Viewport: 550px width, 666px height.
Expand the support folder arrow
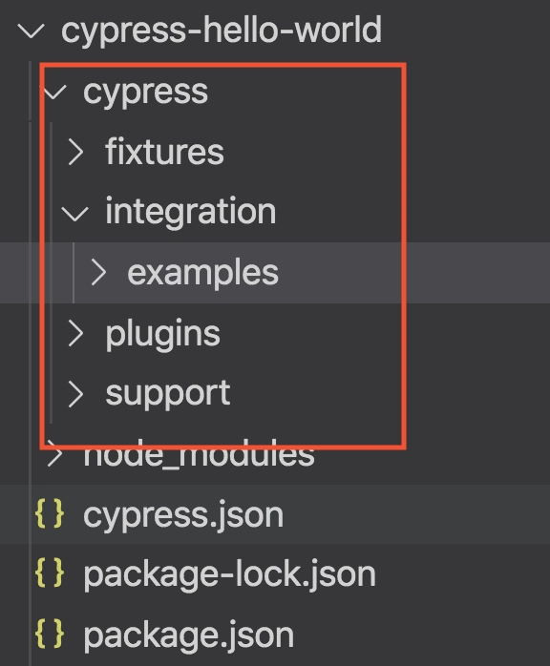coord(75,394)
